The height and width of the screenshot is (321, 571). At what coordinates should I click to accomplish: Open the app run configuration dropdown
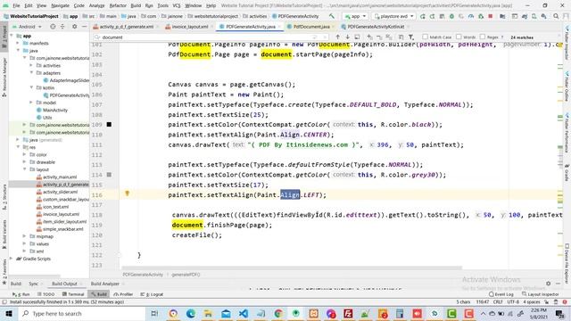coord(355,16)
